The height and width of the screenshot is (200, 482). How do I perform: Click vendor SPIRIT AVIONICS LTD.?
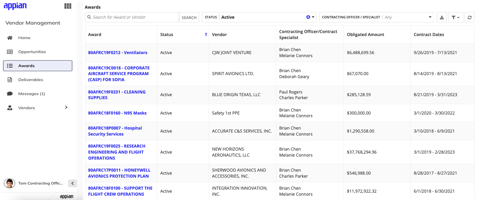(x=233, y=74)
